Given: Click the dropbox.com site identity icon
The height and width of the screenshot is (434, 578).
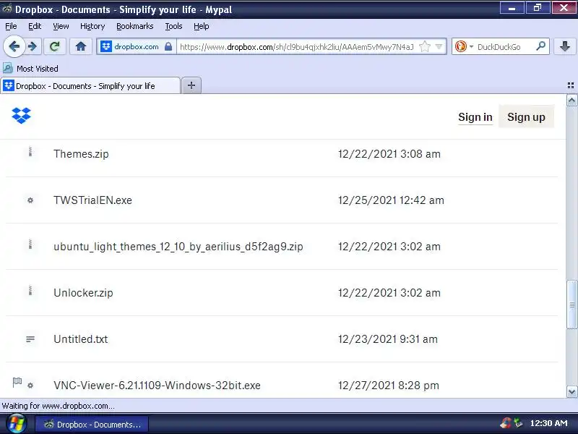Looking at the screenshot, I should point(105,46).
